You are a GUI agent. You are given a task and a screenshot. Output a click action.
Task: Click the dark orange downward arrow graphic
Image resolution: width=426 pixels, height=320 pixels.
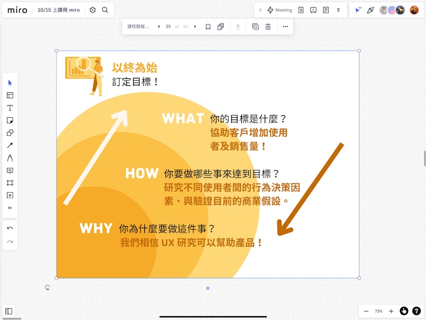(x=310, y=189)
